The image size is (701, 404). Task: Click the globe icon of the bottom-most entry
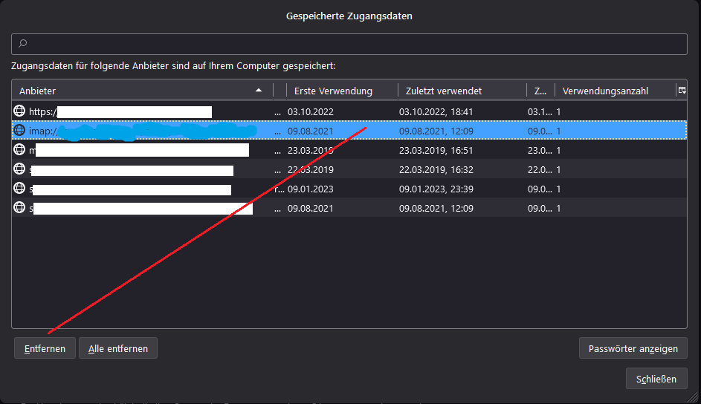pos(19,208)
